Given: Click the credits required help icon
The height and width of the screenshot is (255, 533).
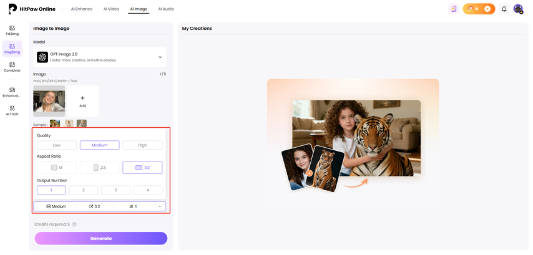Looking at the screenshot, I should click(74, 224).
